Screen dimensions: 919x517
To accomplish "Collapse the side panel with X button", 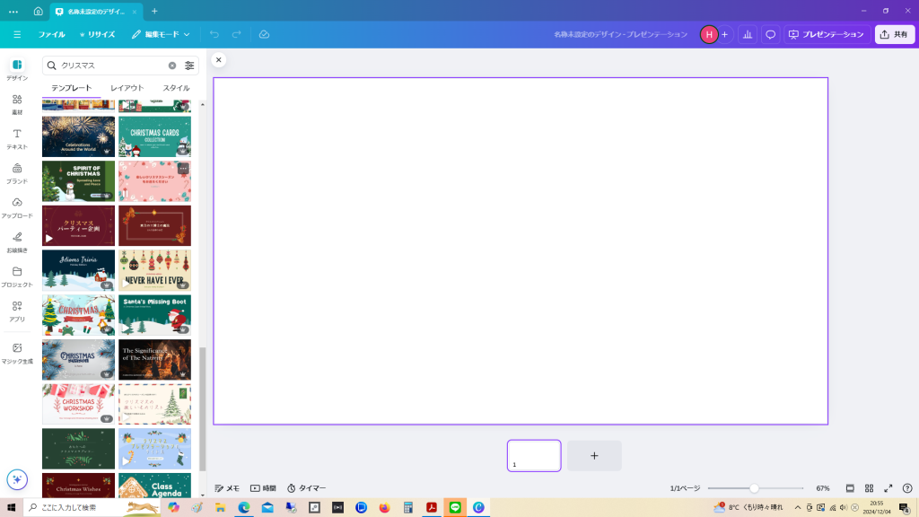I will point(219,60).
